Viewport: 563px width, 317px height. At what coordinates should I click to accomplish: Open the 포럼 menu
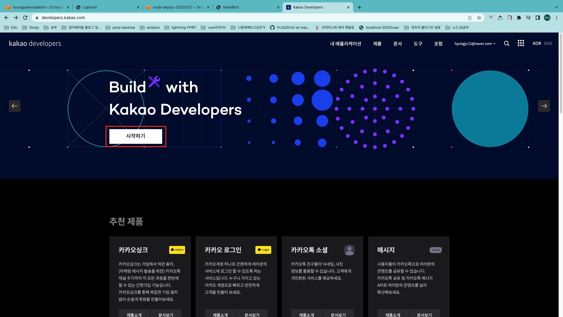tap(438, 43)
